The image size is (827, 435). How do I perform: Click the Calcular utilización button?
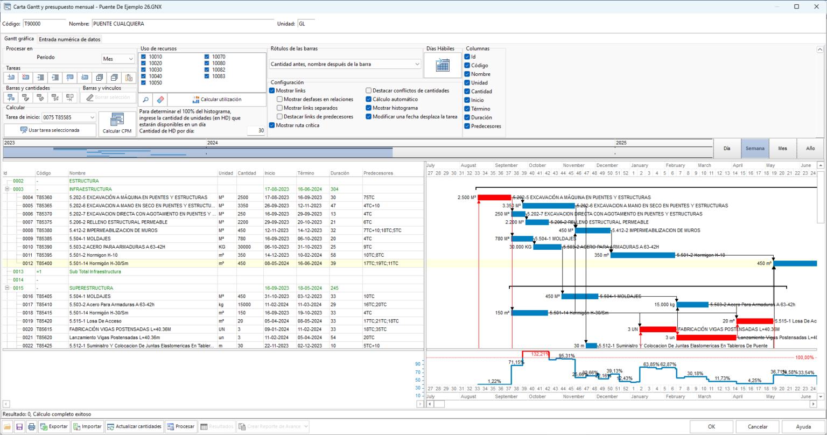[218, 100]
